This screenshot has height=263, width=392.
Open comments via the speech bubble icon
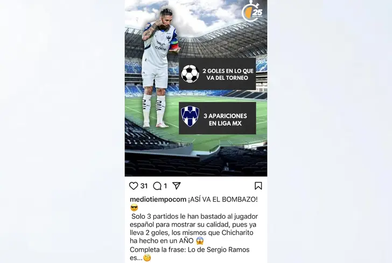point(157,186)
